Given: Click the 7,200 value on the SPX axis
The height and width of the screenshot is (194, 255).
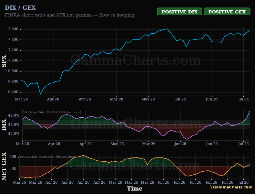Looking at the screenshot, I should click(x=13, y=50).
